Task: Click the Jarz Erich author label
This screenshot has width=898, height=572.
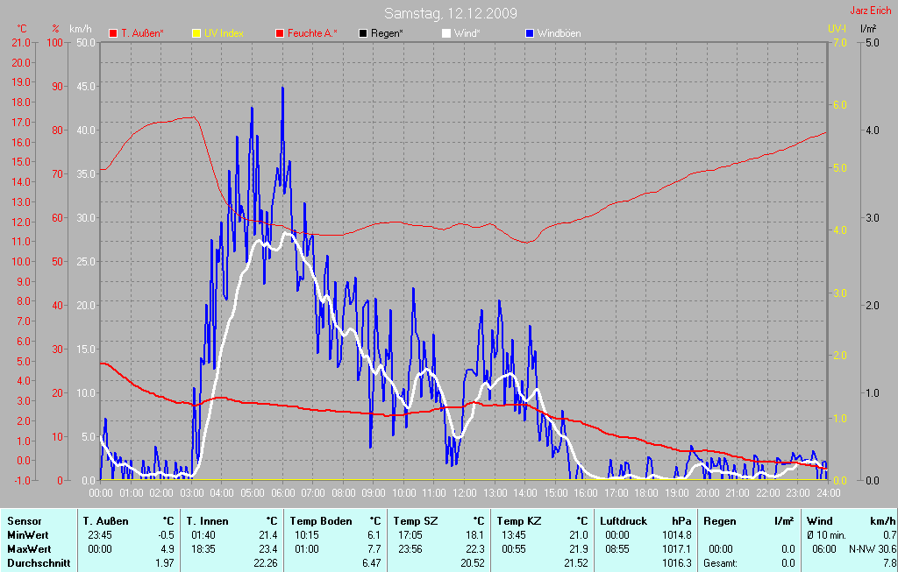Action: [871, 11]
